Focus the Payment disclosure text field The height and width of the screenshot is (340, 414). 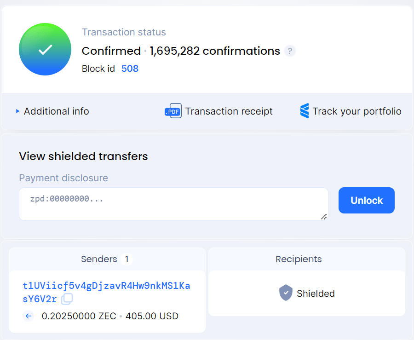coord(173,203)
